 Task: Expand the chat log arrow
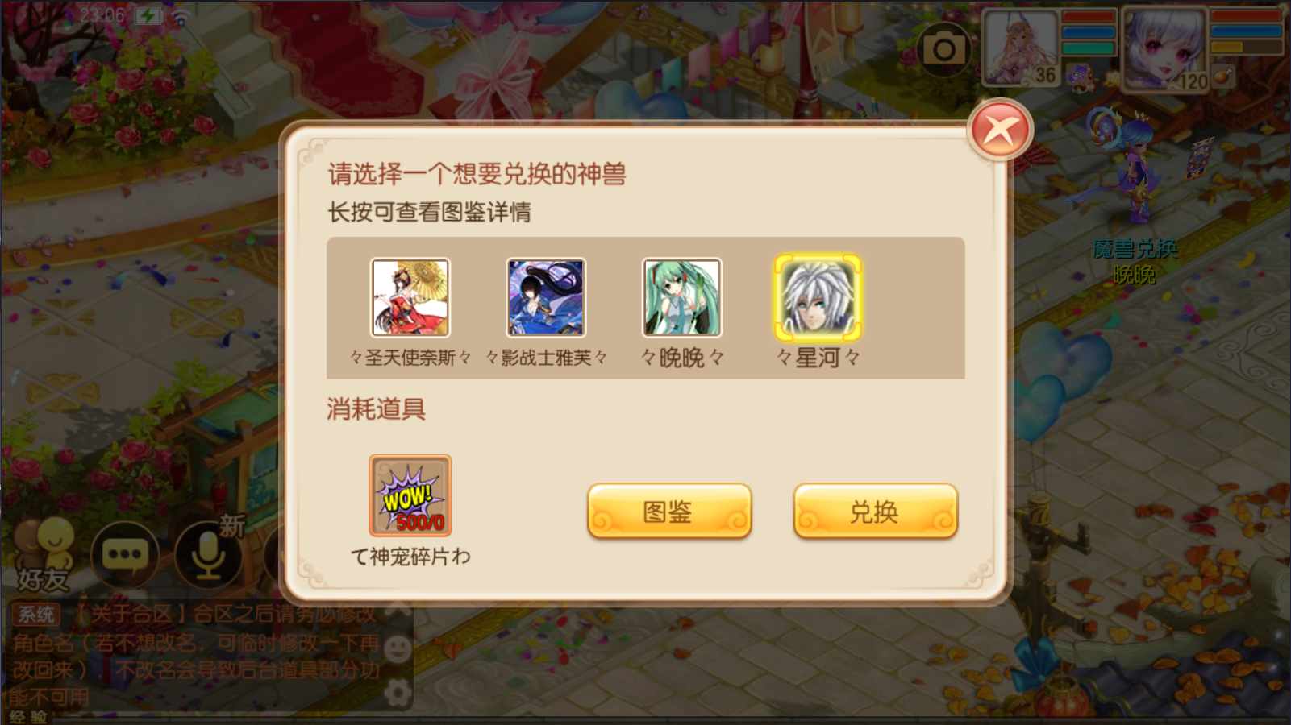397,610
